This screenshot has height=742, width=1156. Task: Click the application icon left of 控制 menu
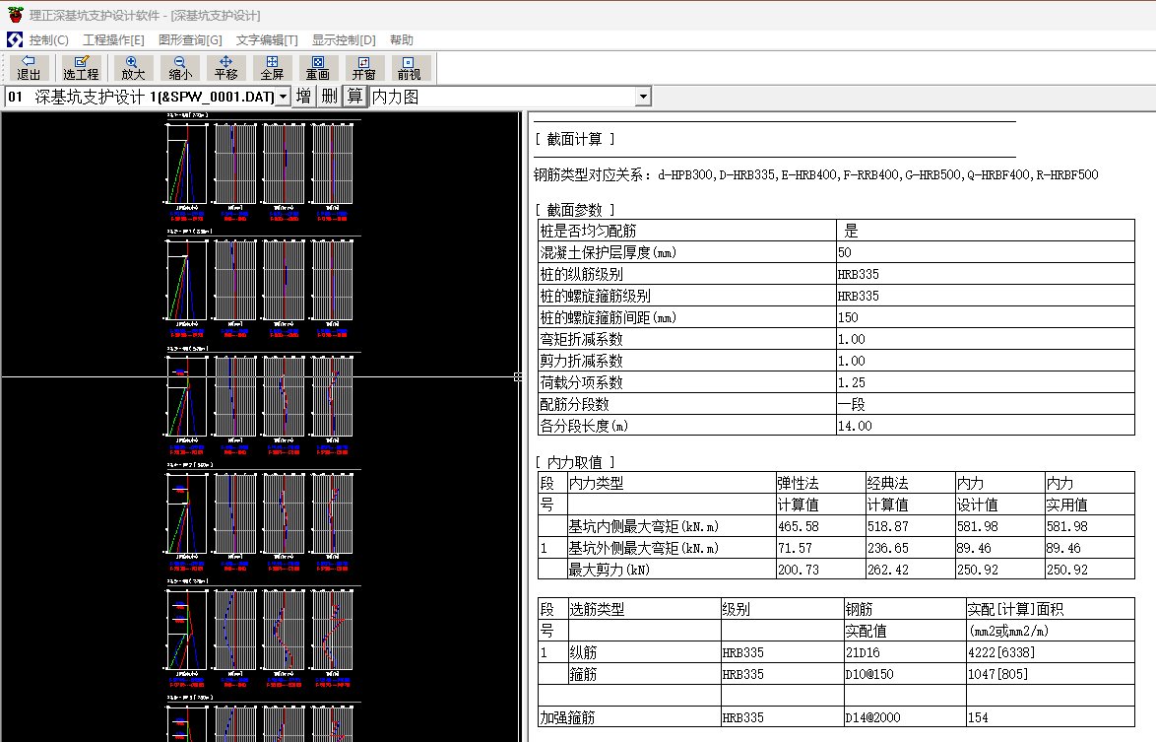15,40
